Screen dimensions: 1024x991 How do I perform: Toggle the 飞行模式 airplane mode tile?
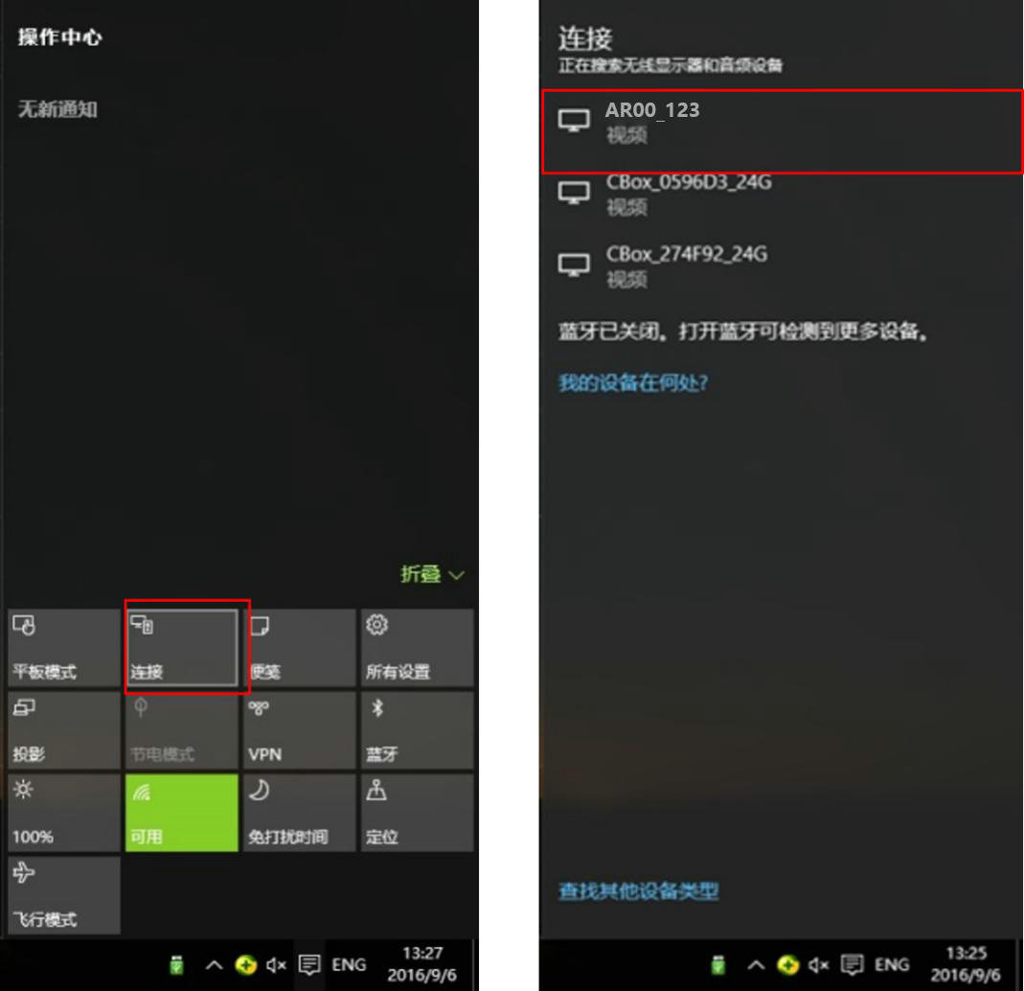coord(64,895)
